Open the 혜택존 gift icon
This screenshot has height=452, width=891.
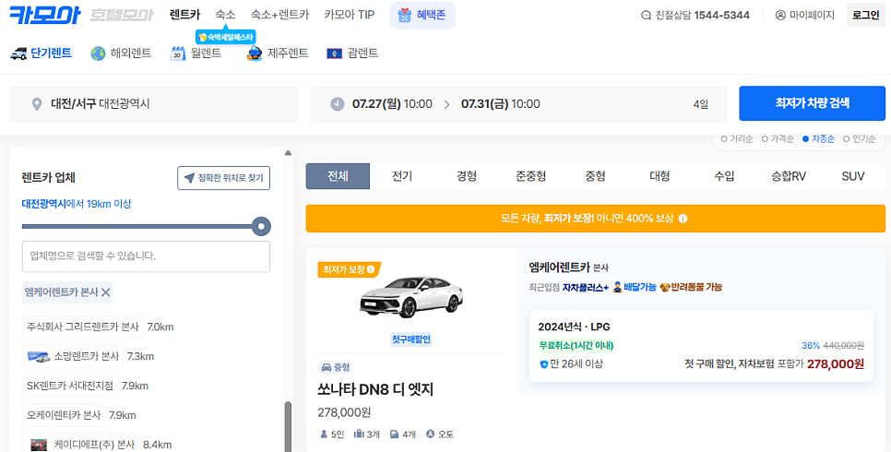pos(405,16)
